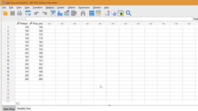Toggle value labels icon
Image resolution: width=198 pixels, height=111 pixels.
[107, 13]
